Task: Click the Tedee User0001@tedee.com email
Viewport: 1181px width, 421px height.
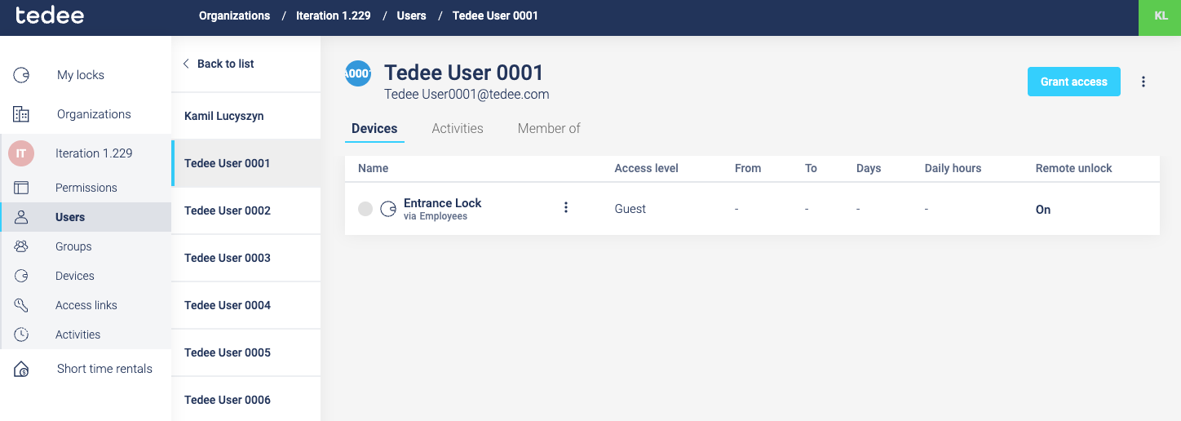Action: click(x=467, y=95)
